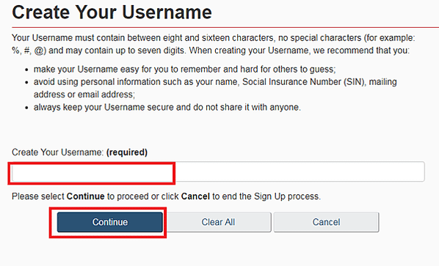Screen dimensions: 439x266
Task: Select the bullet about easy to remember Username
Action: pos(185,70)
